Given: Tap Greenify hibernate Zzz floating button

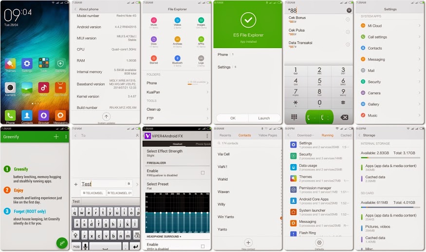Looking at the screenshot, I should click(62, 243).
